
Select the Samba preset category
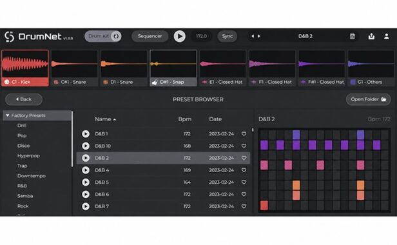[25, 196]
